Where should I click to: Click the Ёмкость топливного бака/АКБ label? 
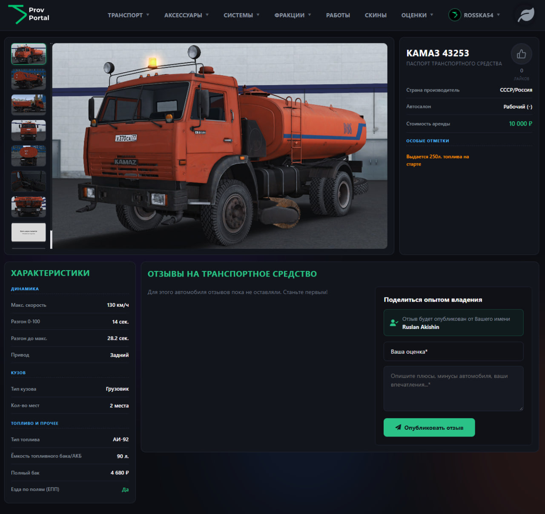click(46, 456)
